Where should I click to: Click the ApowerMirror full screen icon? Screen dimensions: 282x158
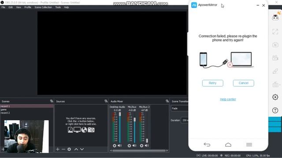[x=275, y=32]
